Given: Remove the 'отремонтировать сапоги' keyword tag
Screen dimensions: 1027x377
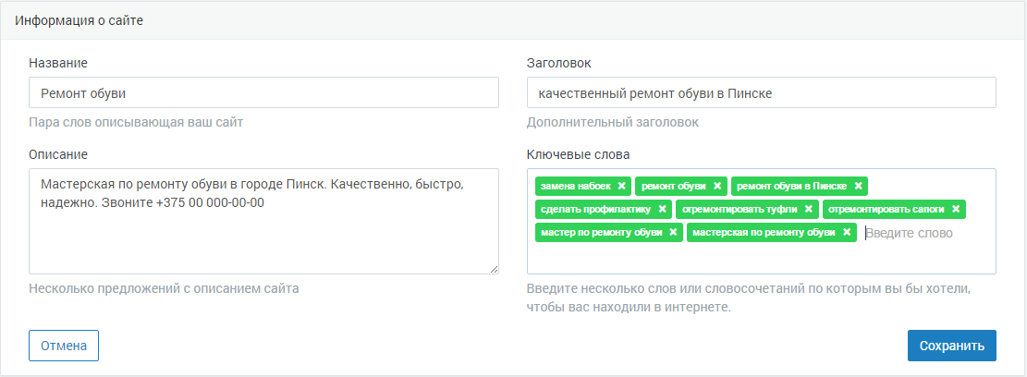Looking at the screenshot, I should click(x=956, y=209).
